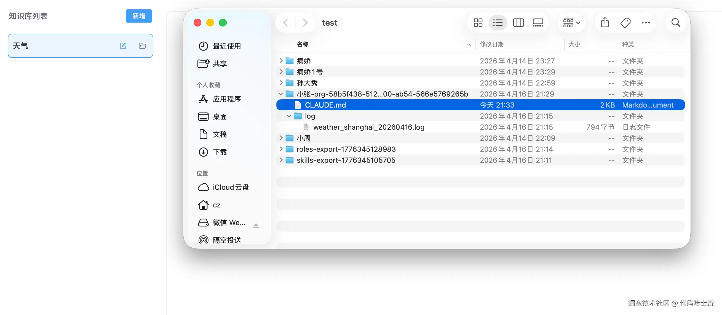This screenshot has height=315, width=722.
Task: Open the Share icon in the toolbar
Action: tap(605, 23)
